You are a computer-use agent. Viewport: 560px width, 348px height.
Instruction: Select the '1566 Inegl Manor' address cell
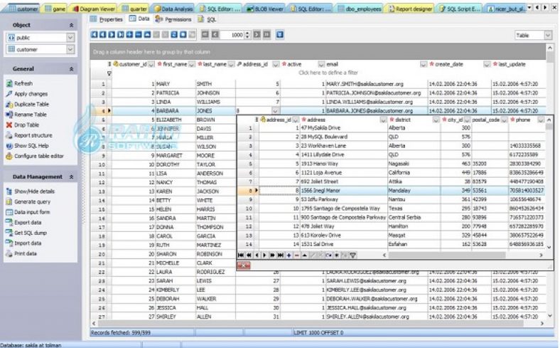click(x=343, y=191)
